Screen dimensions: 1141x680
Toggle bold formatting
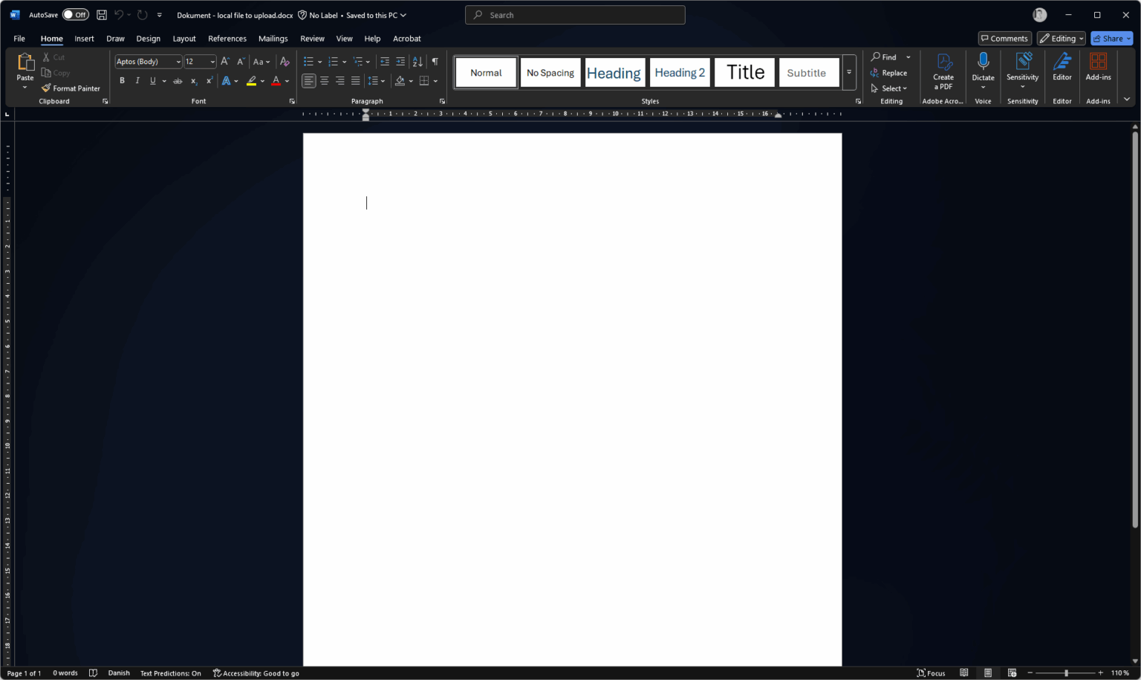coord(122,80)
